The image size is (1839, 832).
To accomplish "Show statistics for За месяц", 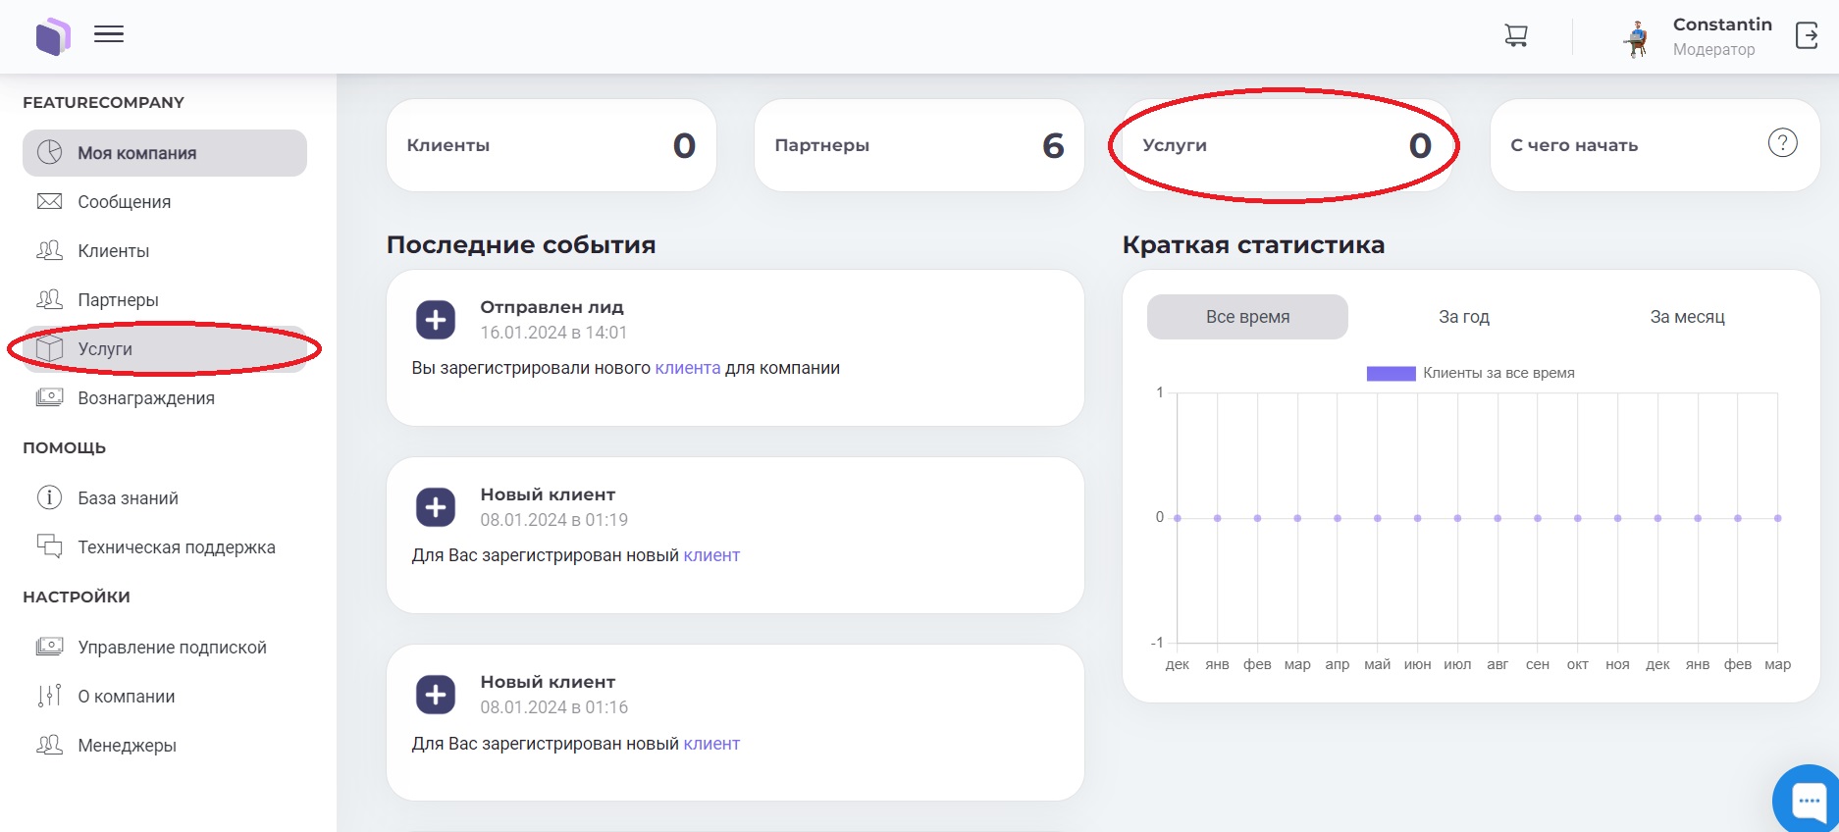I will click(1686, 317).
